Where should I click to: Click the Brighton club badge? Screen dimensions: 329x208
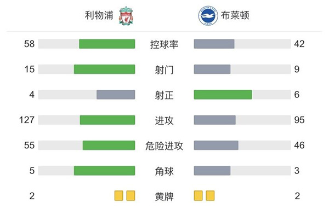point(208,16)
